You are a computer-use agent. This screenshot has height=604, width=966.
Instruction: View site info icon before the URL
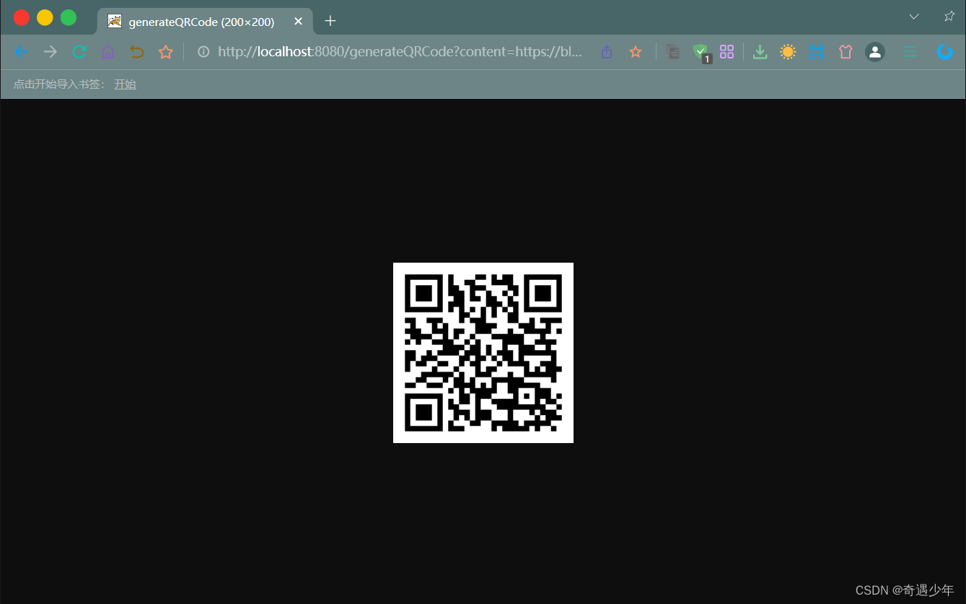point(203,52)
